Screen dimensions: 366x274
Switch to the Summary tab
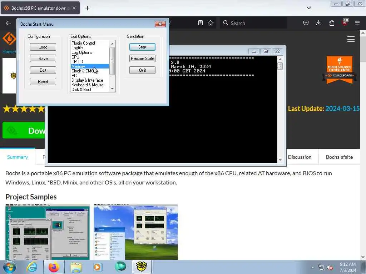click(18, 157)
